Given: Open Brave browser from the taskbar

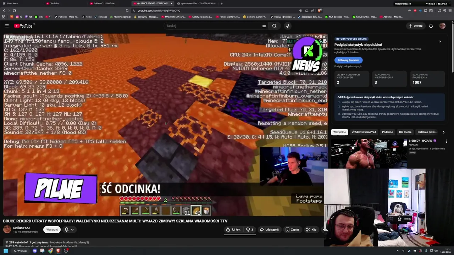Looking at the screenshot, I should [58, 251].
